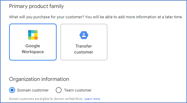
Task: Select the Domain customer radio button
Action: point(12,90)
